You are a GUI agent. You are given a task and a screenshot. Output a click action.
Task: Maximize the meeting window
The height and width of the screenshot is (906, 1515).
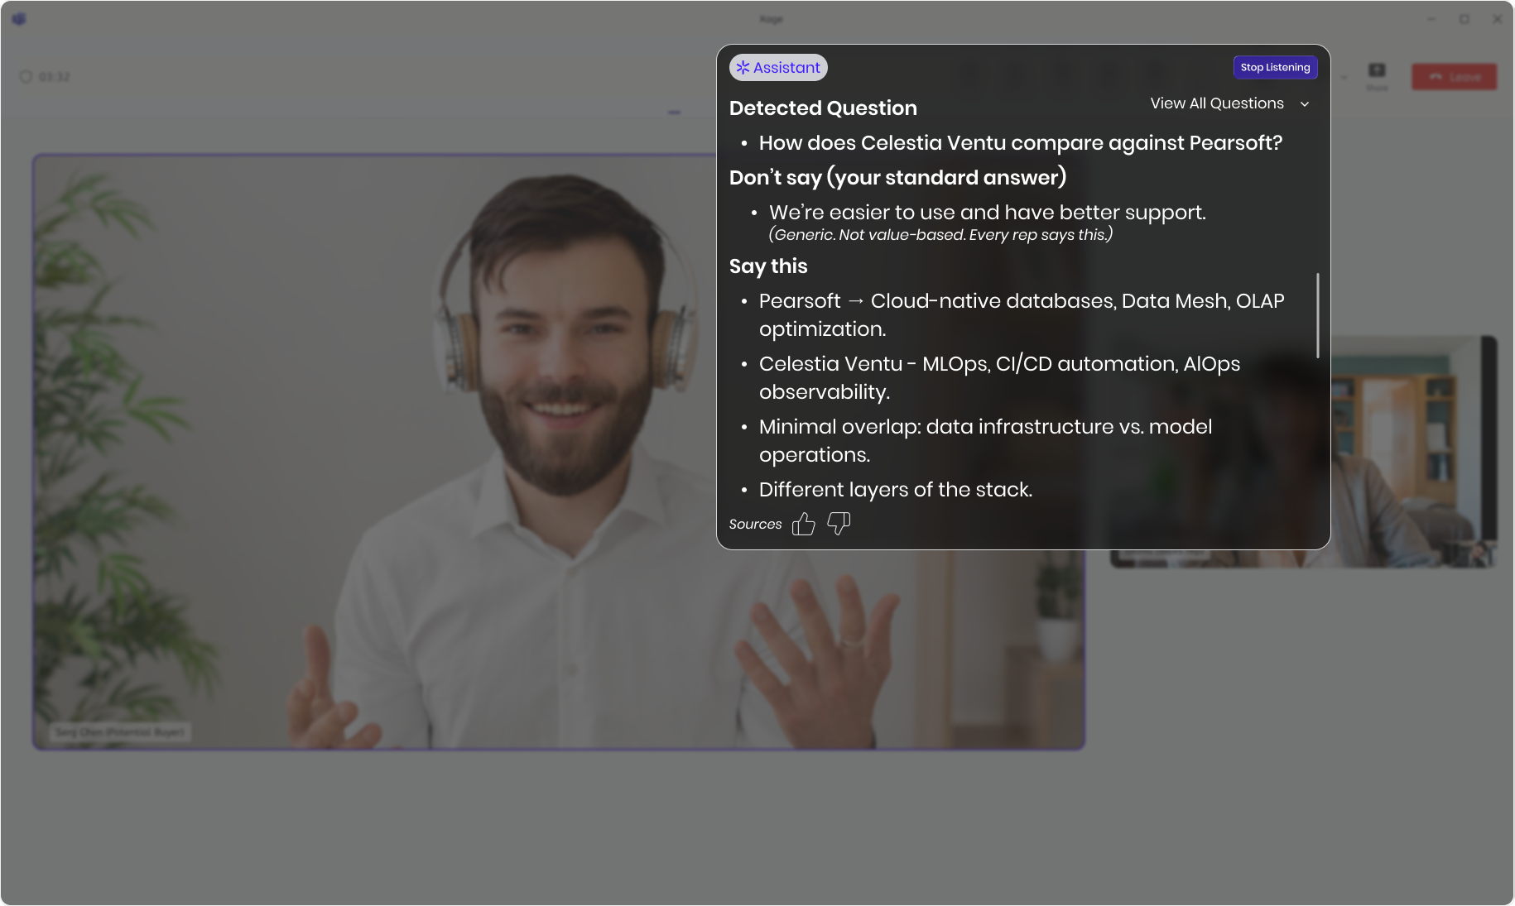point(1464,18)
